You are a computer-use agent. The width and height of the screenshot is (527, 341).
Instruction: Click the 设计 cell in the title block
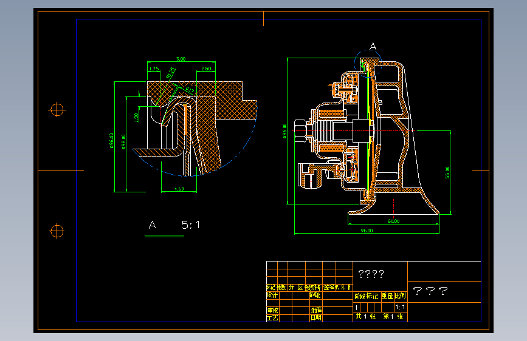click(272, 295)
